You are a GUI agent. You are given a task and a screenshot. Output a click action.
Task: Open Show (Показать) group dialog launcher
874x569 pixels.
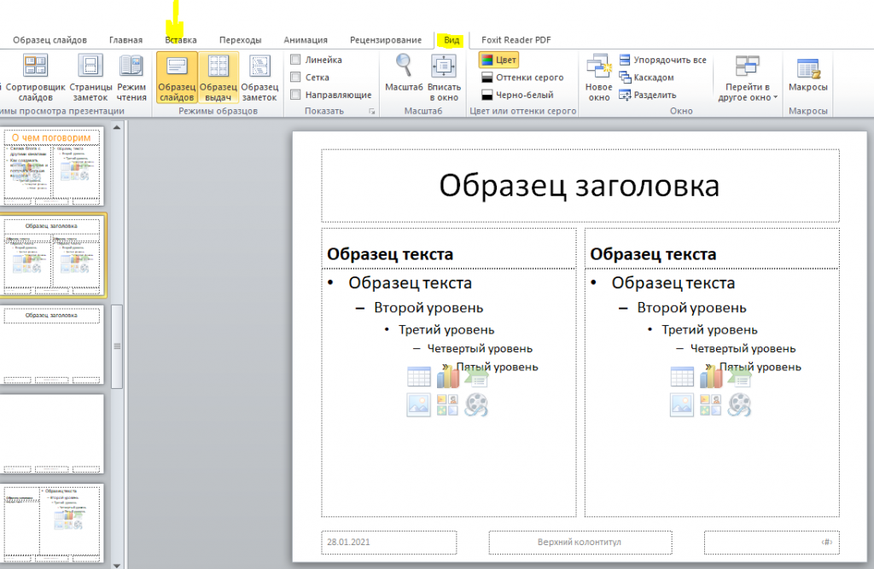coord(372,112)
